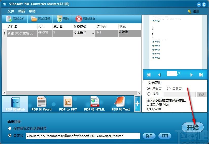
Task: Click the page range input field
Action: (x=180, y=95)
